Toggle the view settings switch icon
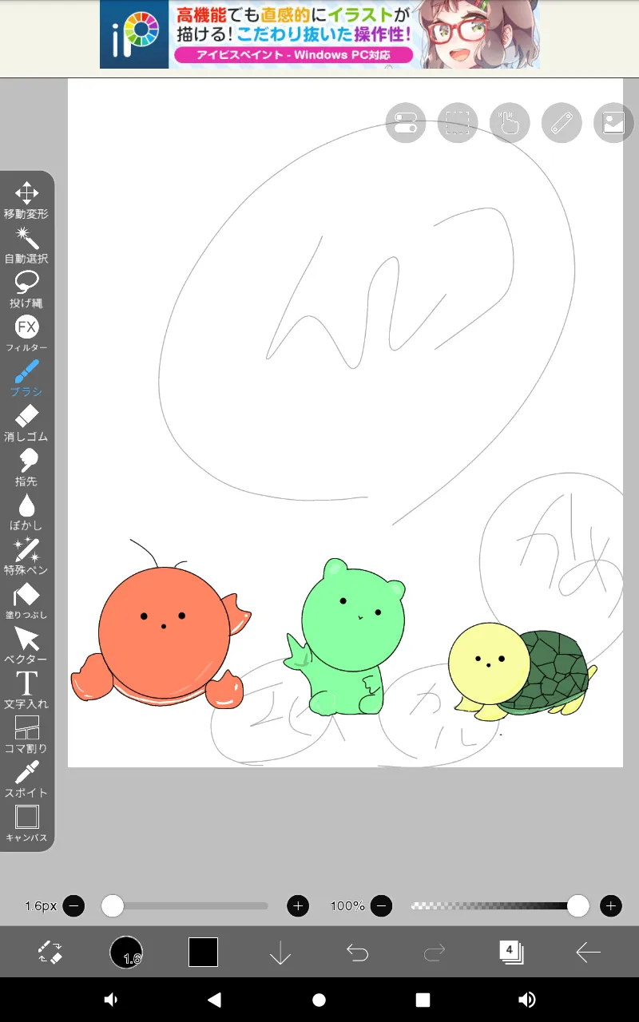This screenshot has height=1022, width=639. 405,123
